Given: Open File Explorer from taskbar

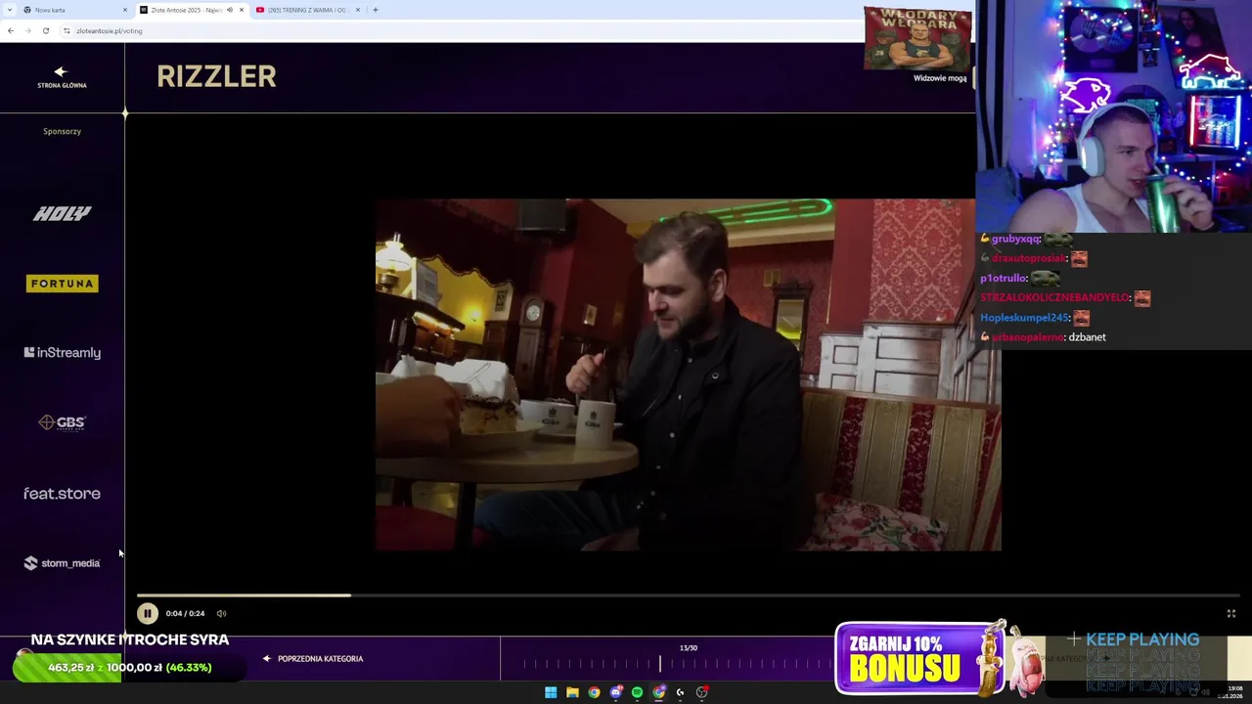Looking at the screenshot, I should 572,692.
